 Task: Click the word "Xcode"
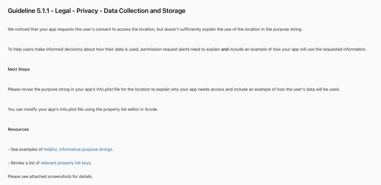(151, 109)
